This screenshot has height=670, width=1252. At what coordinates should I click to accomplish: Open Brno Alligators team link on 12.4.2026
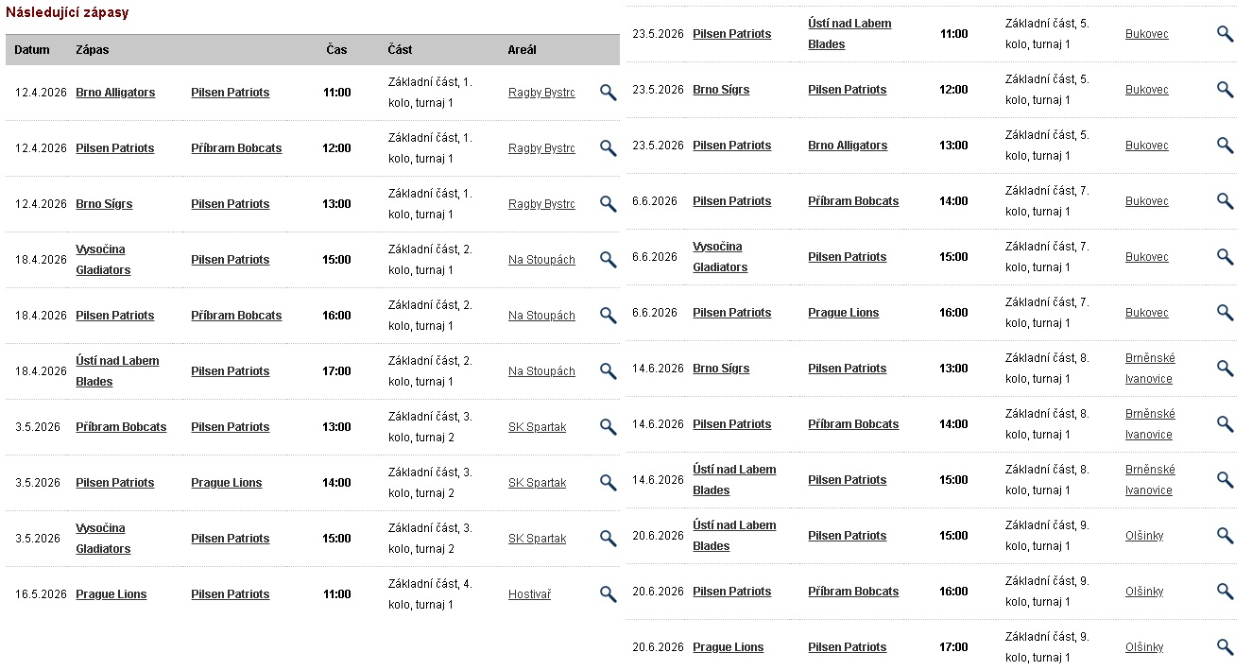pyautogui.click(x=115, y=93)
